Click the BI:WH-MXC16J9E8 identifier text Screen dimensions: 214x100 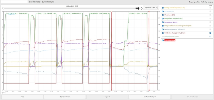tap(35, 2)
